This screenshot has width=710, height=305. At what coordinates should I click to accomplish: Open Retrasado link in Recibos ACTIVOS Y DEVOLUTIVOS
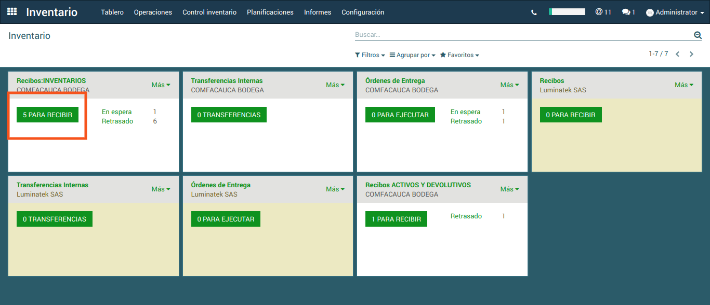(466, 216)
